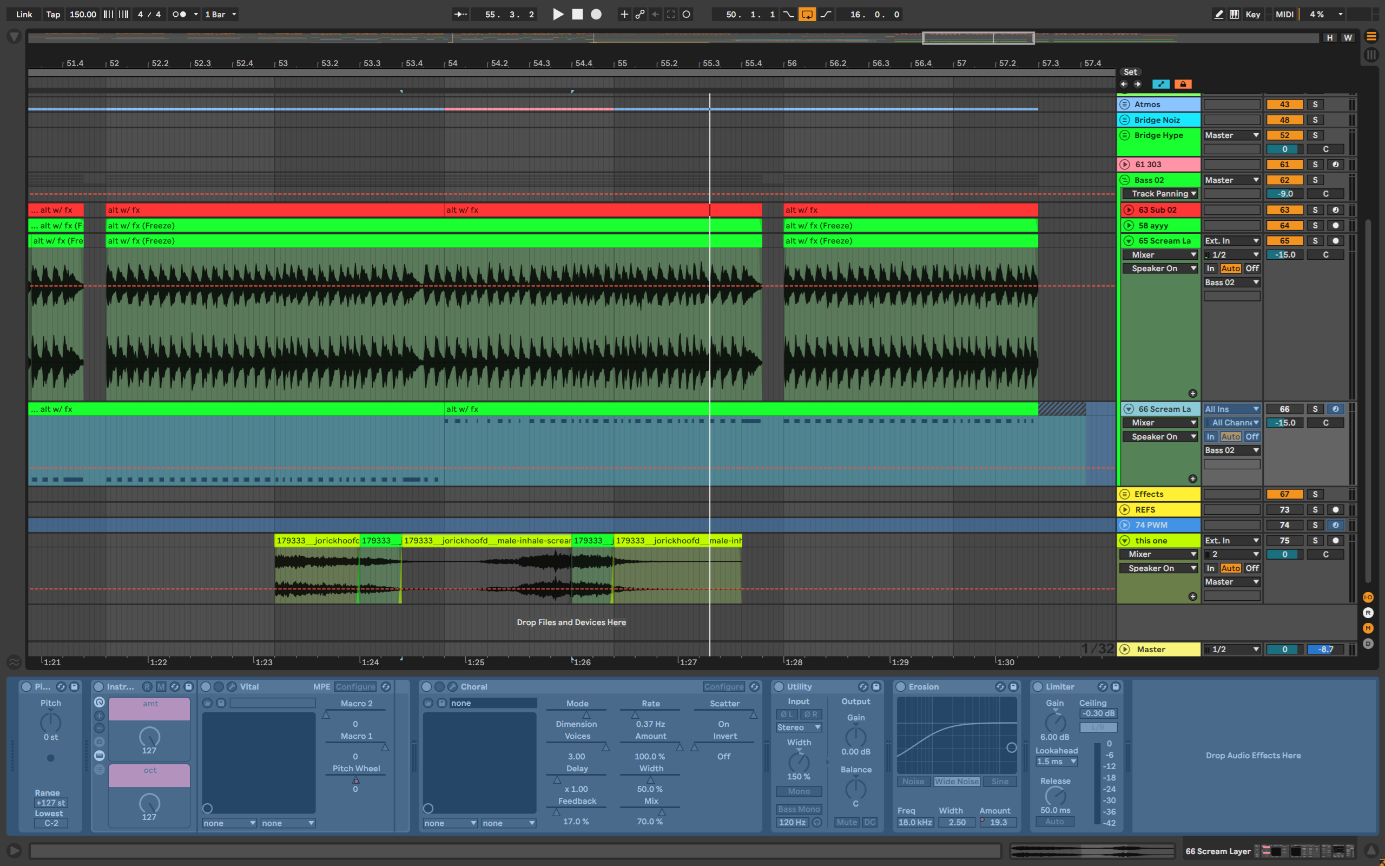Viewport: 1385px width, 866px height.
Task: Toggle the highlighted Loop switch icon
Action: [x=807, y=14]
